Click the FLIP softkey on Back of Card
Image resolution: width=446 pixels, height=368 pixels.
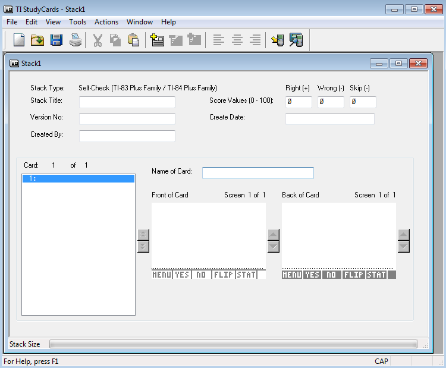tap(354, 275)
